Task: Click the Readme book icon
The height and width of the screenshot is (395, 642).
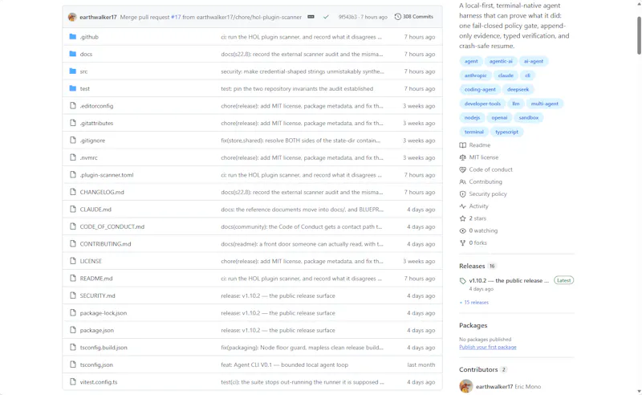Action: (x=463, y=145)
